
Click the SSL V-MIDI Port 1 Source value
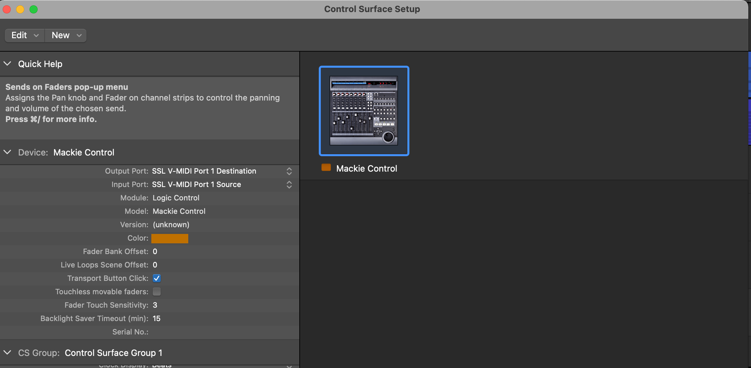point(196,185)
